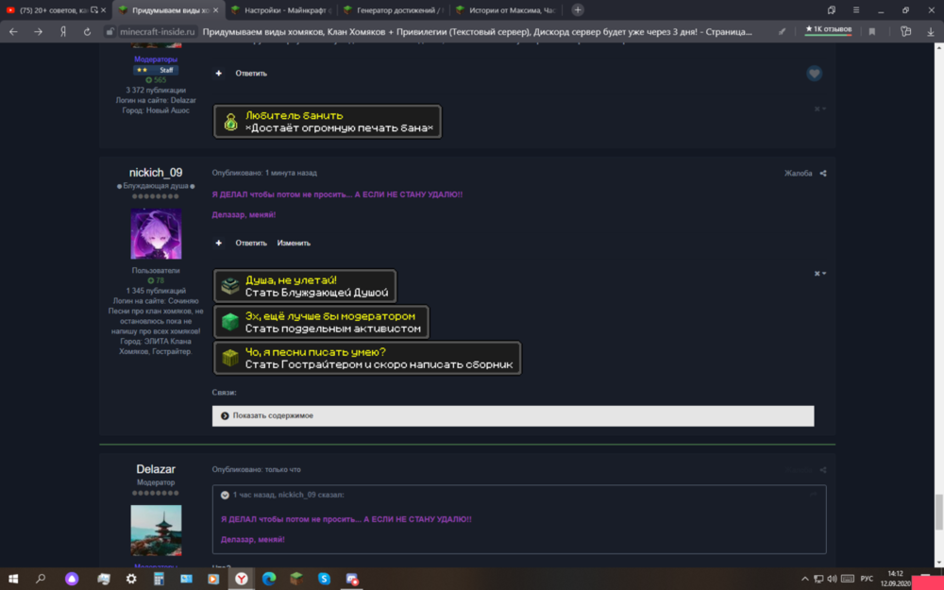
Task: Click 'Опубликовано: 1 минута назад' timestamp
Action: click(x=264, y=173)
